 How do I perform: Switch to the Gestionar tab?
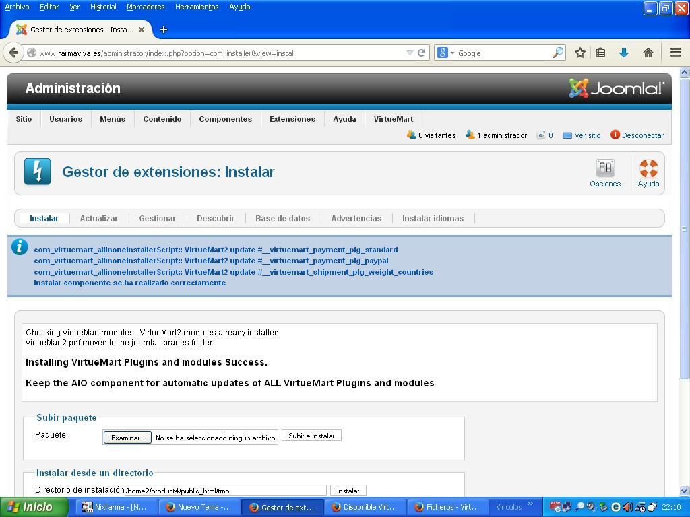click(x=157, y=219)
